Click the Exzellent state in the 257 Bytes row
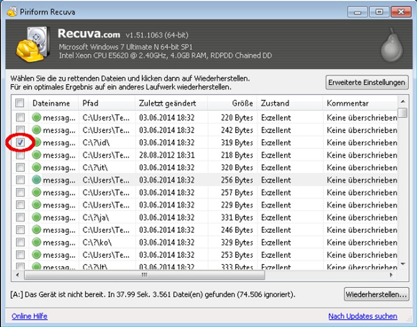The image size is (417, 327). [x=276, y=192]
